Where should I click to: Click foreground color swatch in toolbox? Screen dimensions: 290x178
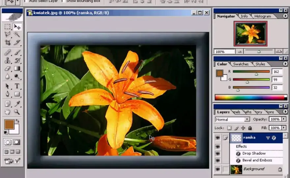(9, 124)
